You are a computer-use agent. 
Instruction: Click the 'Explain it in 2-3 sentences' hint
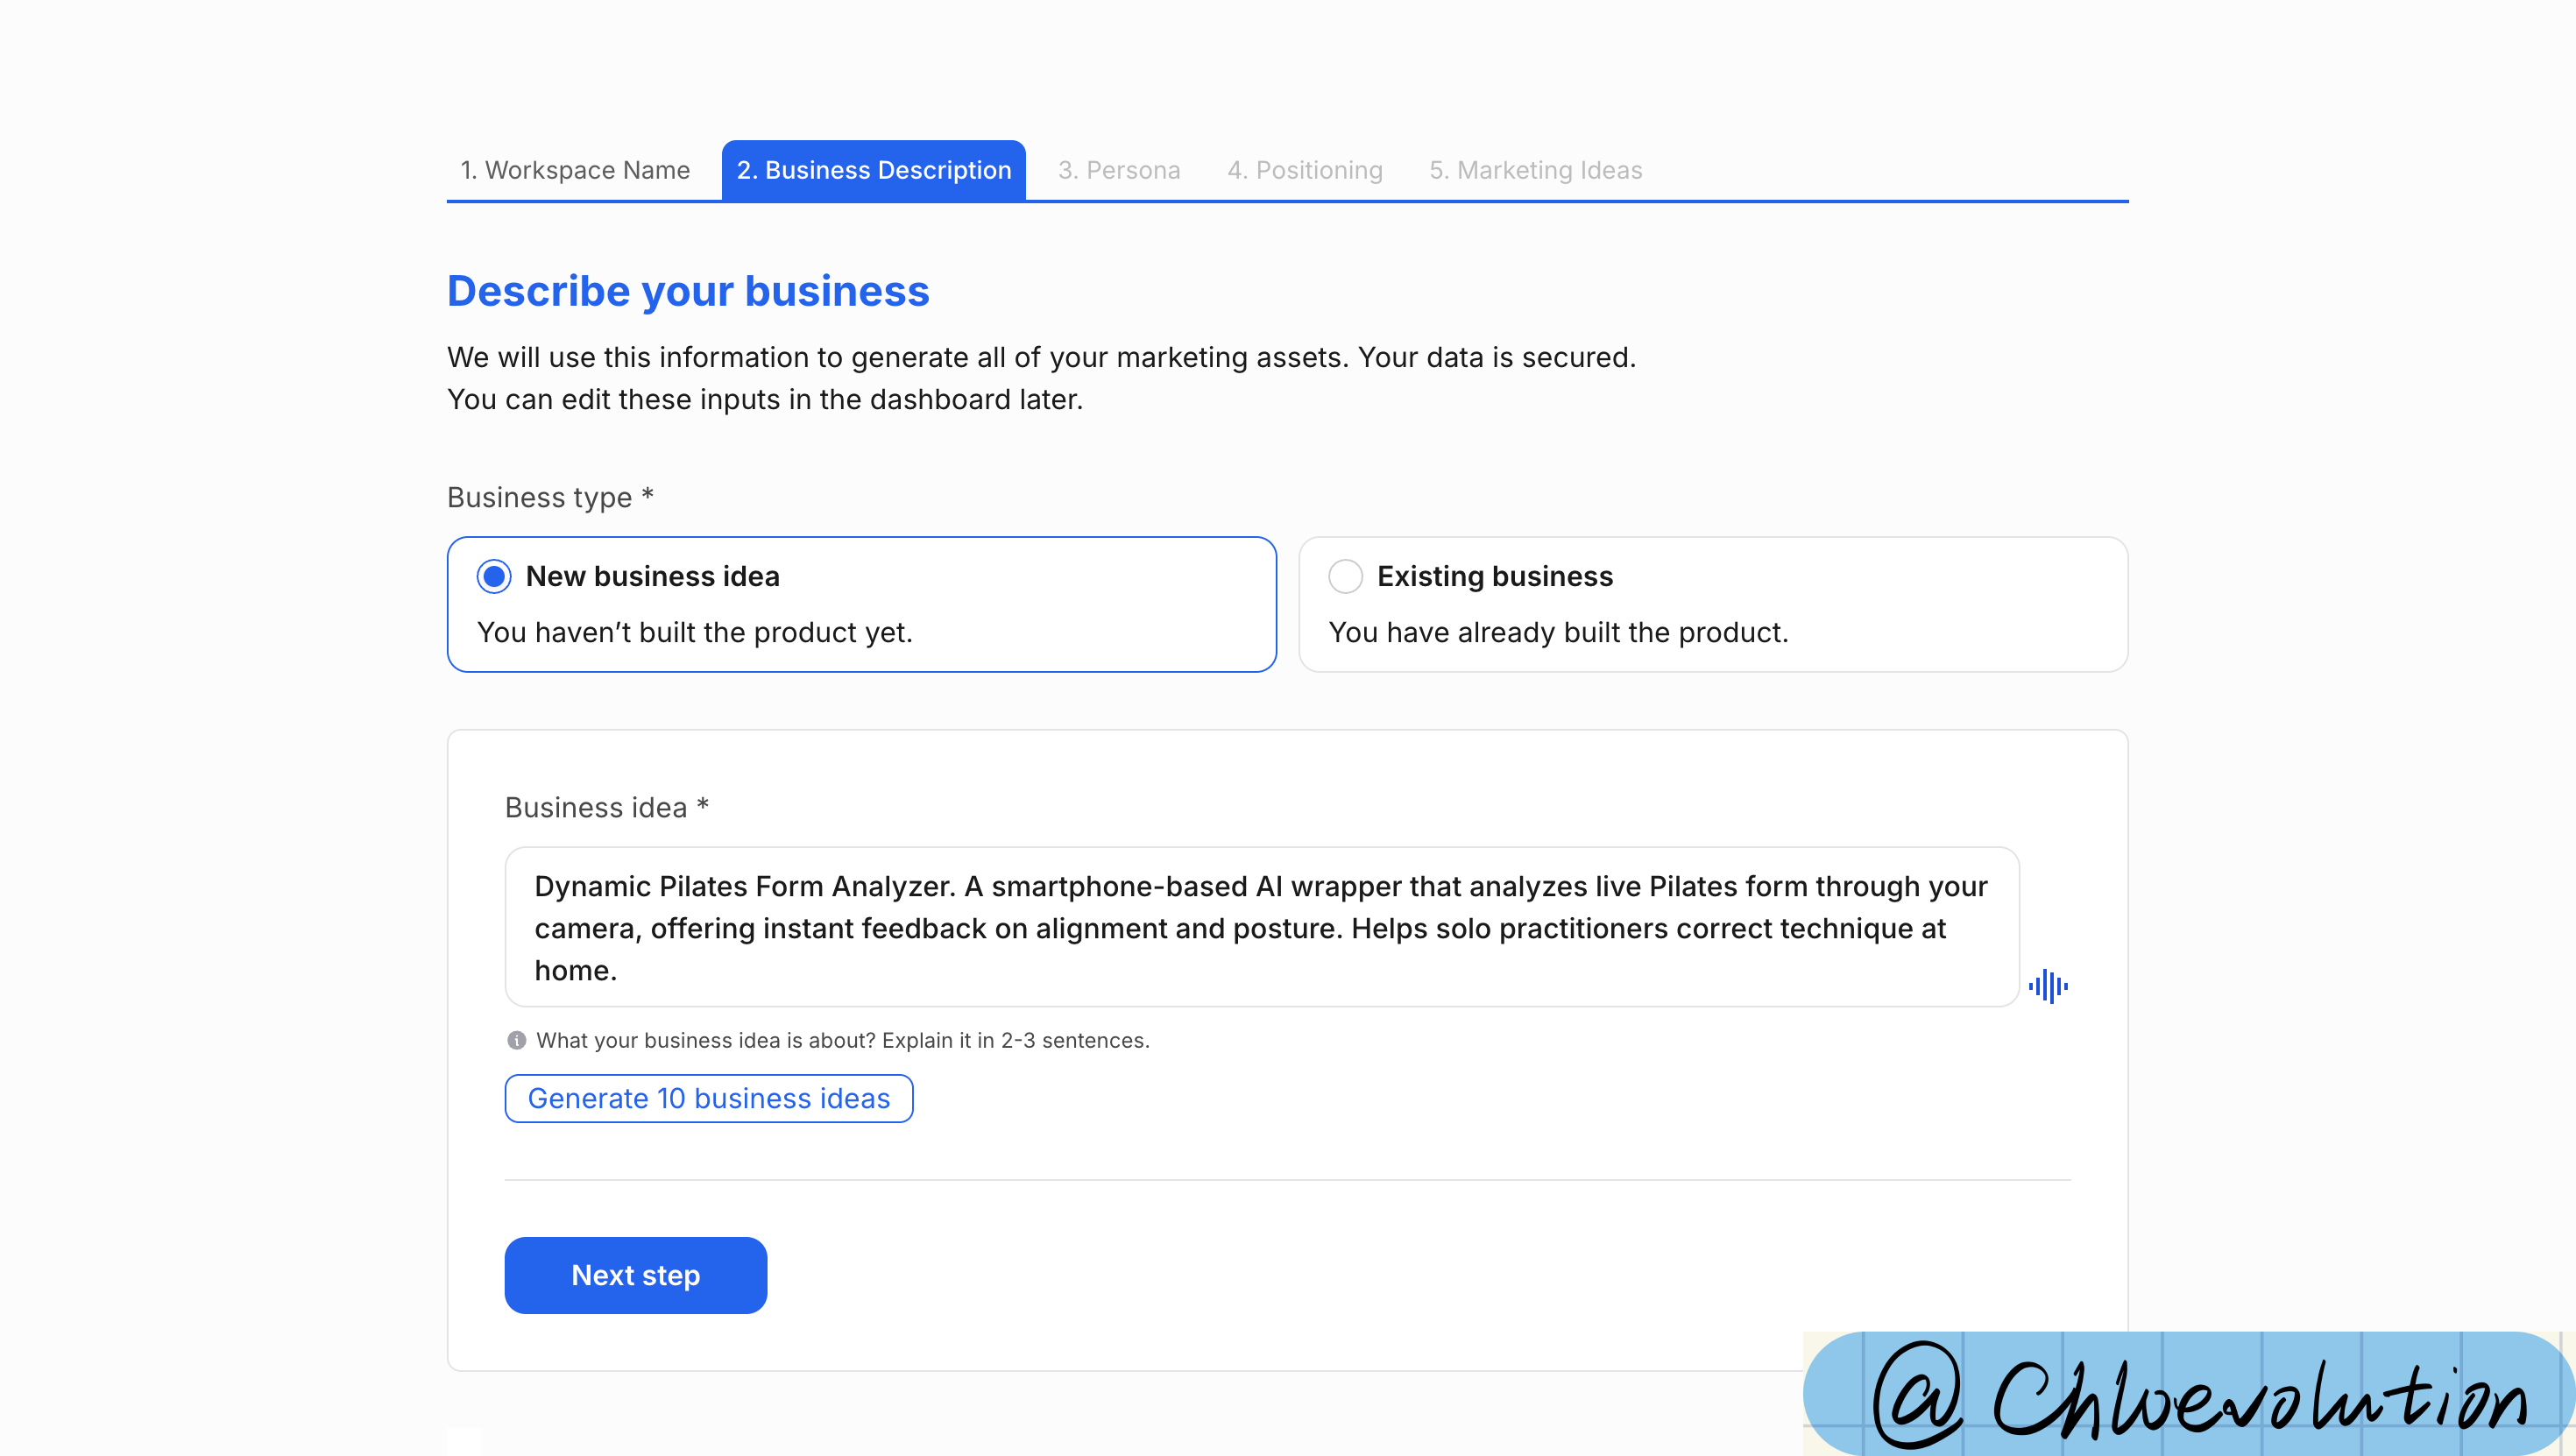tap(1016, 1040)
